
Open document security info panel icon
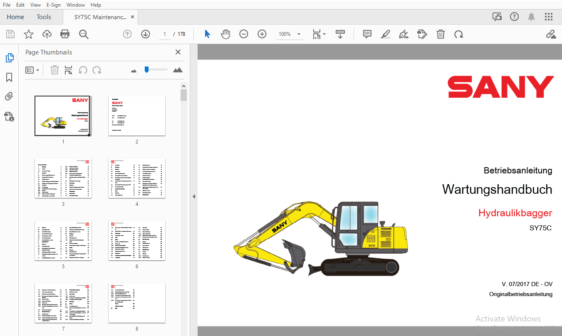click(x=9, y=116)
